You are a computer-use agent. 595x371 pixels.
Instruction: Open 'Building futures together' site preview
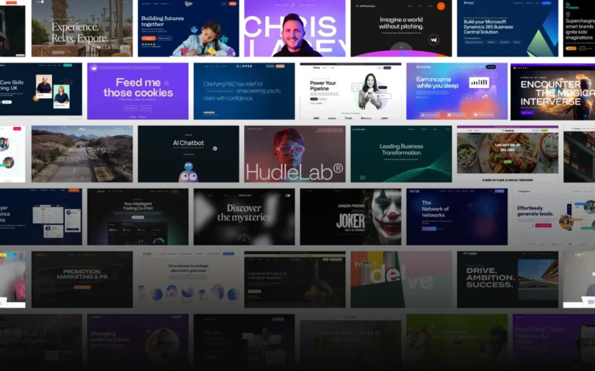pyautogui.click(x=188, y=31)
